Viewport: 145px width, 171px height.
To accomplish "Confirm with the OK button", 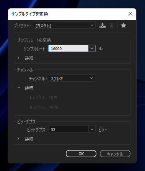I will pyautogui.click(x=81, y=154).
